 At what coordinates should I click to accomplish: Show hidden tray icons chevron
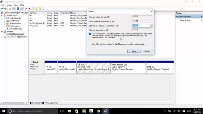click(165, 111)
